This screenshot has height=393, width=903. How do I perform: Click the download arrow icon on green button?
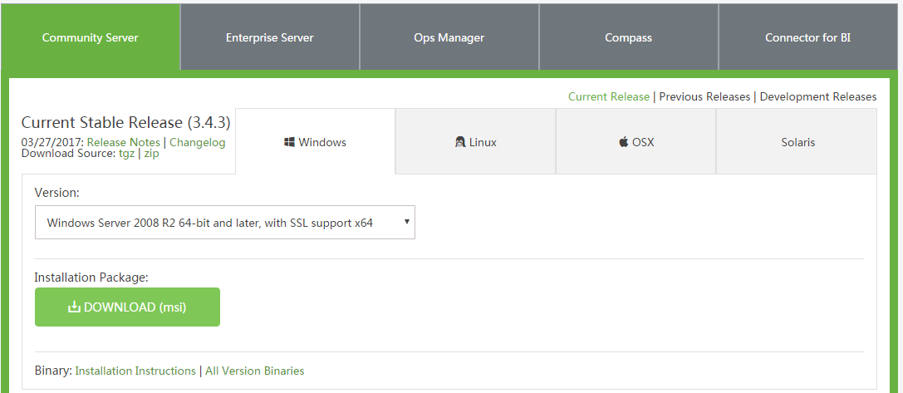click(x=74, y=307)
